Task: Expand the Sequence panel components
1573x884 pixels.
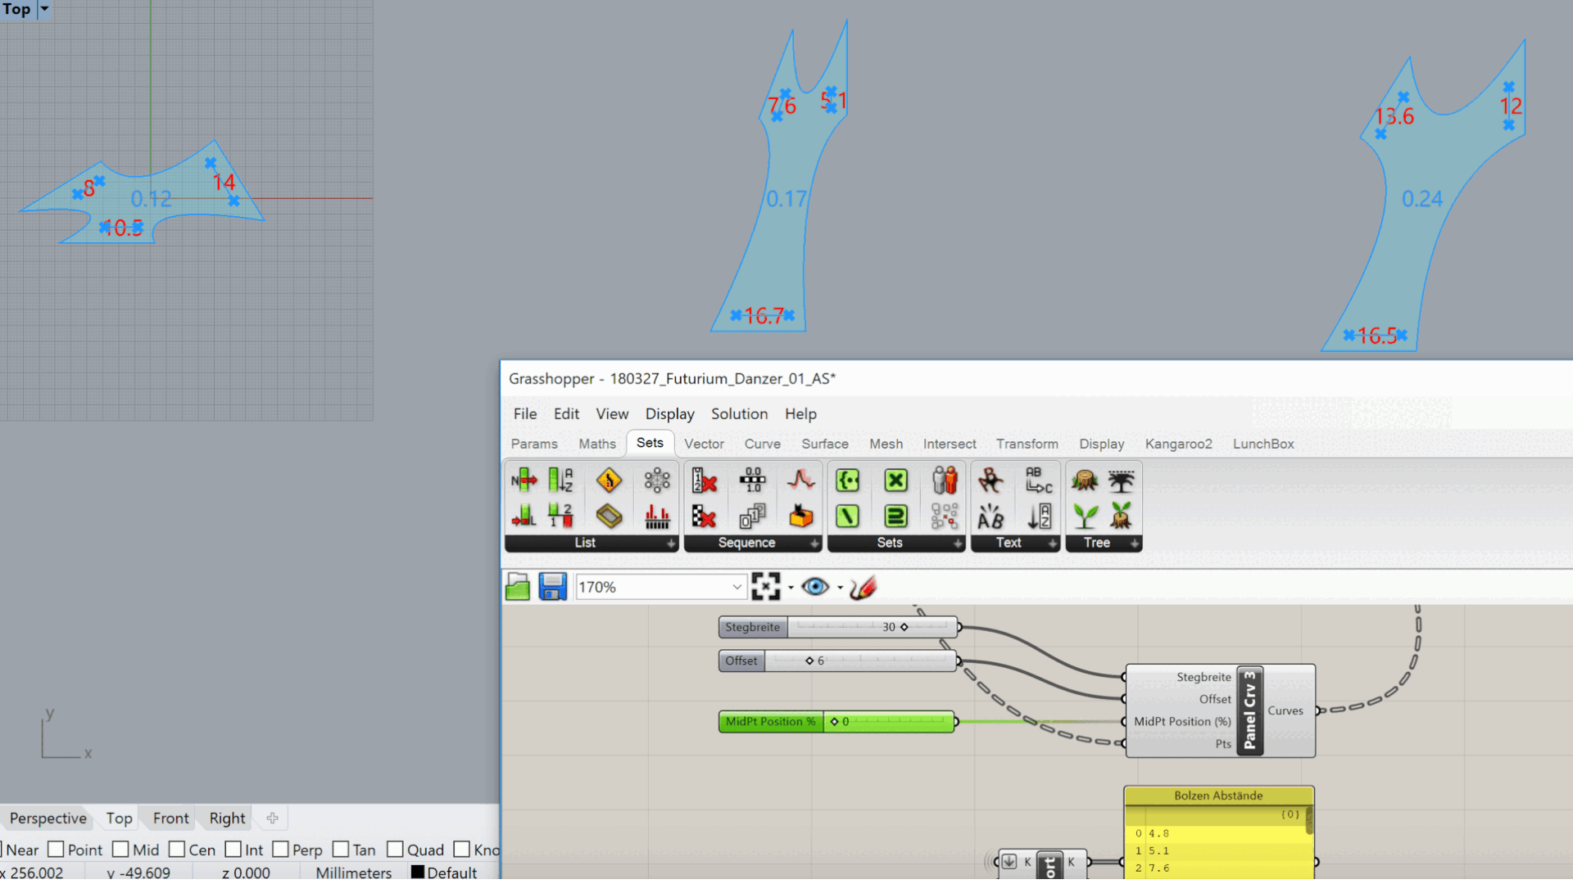Action: click(x=814, y=543)
